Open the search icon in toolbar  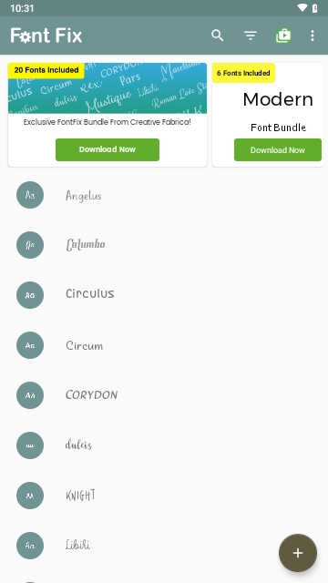(218, 36)
